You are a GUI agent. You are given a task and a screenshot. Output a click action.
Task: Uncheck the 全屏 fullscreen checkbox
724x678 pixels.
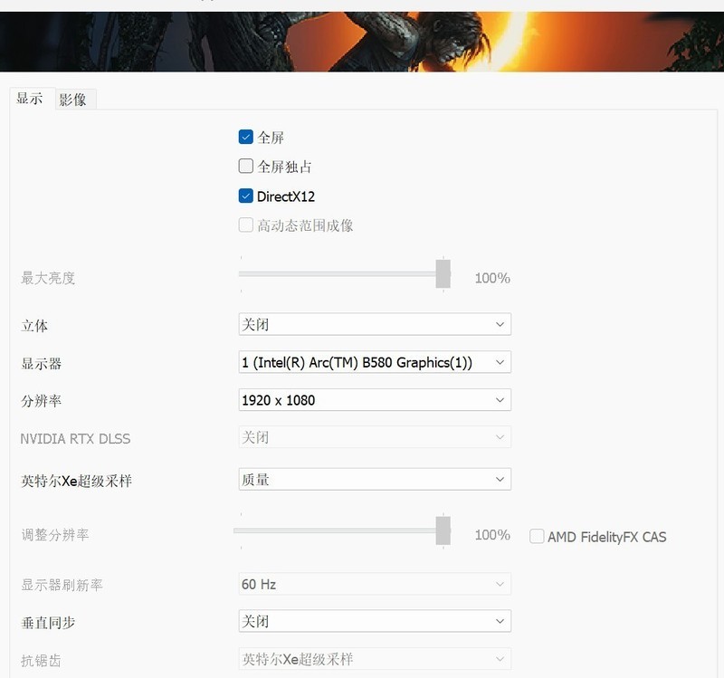244,137
